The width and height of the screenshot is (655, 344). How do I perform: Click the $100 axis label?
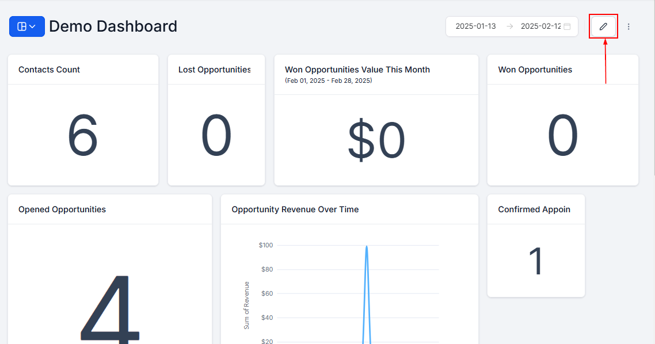click(266, 245)
